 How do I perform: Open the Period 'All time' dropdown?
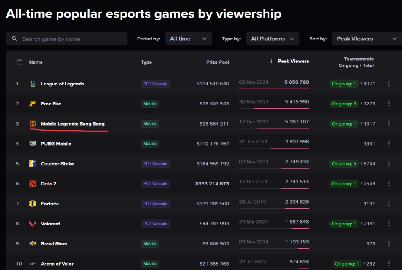[188, 39]
